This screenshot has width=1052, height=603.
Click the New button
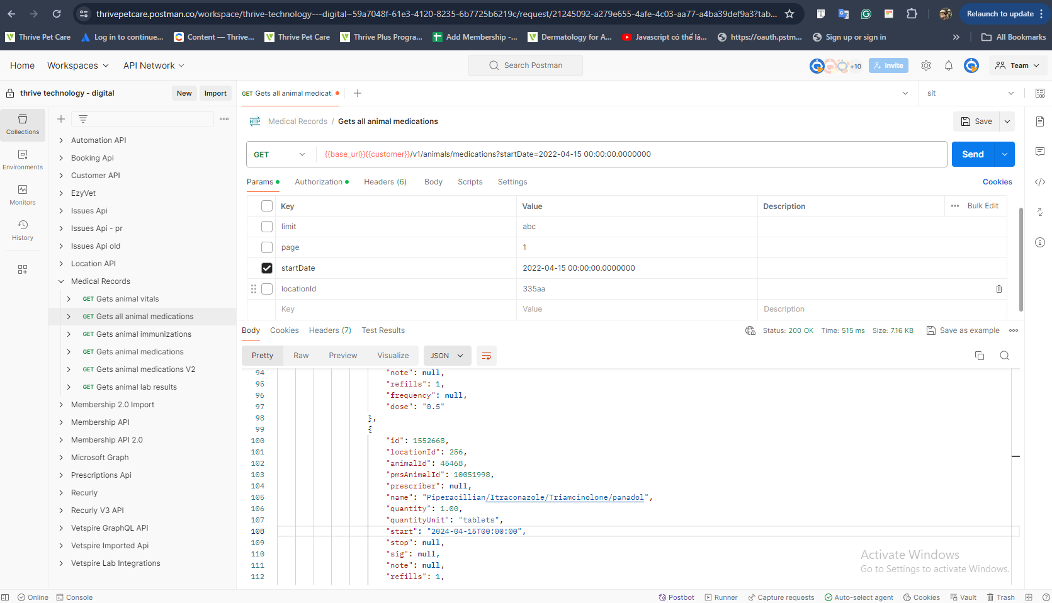[x=184, y=93]
